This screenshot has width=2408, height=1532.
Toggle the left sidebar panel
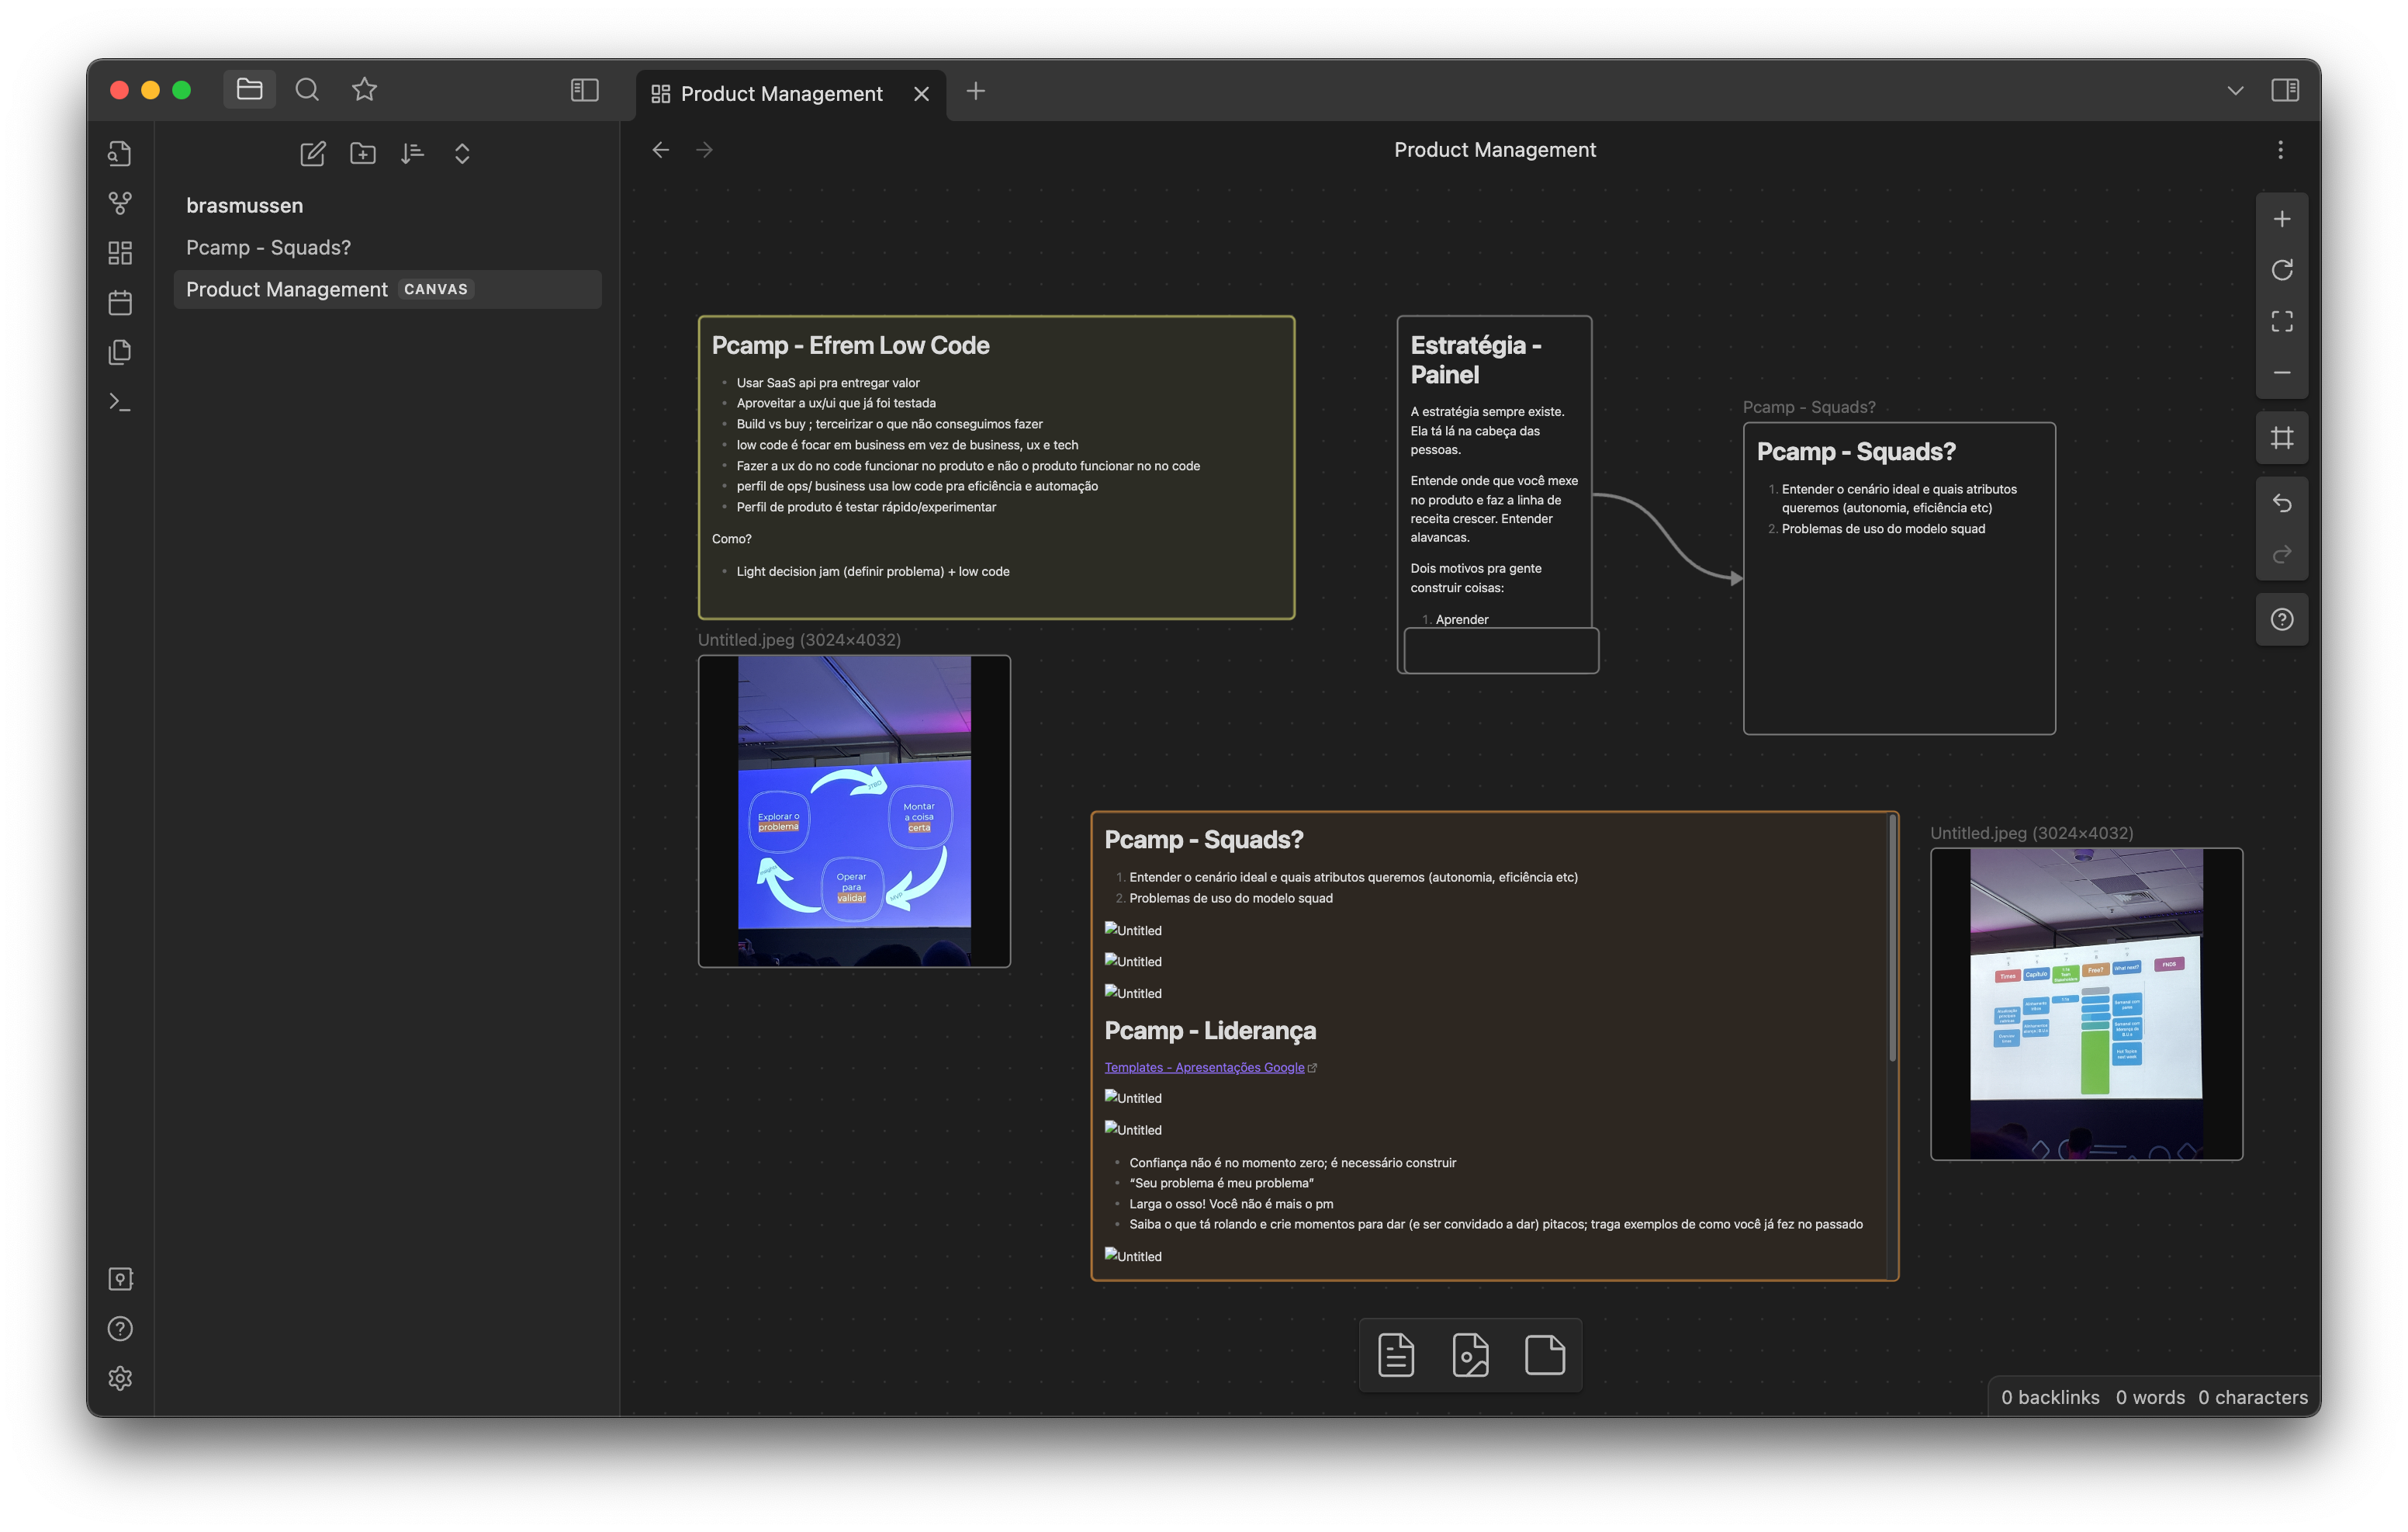(584, 90)
